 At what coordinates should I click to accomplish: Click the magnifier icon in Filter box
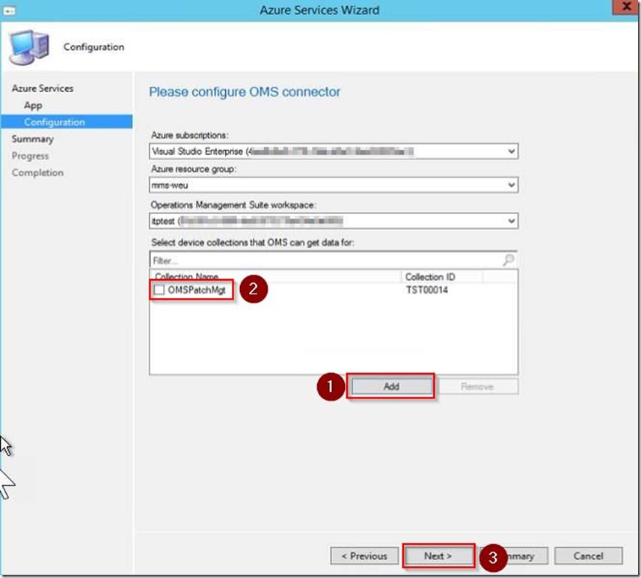[x=509, y=261]
